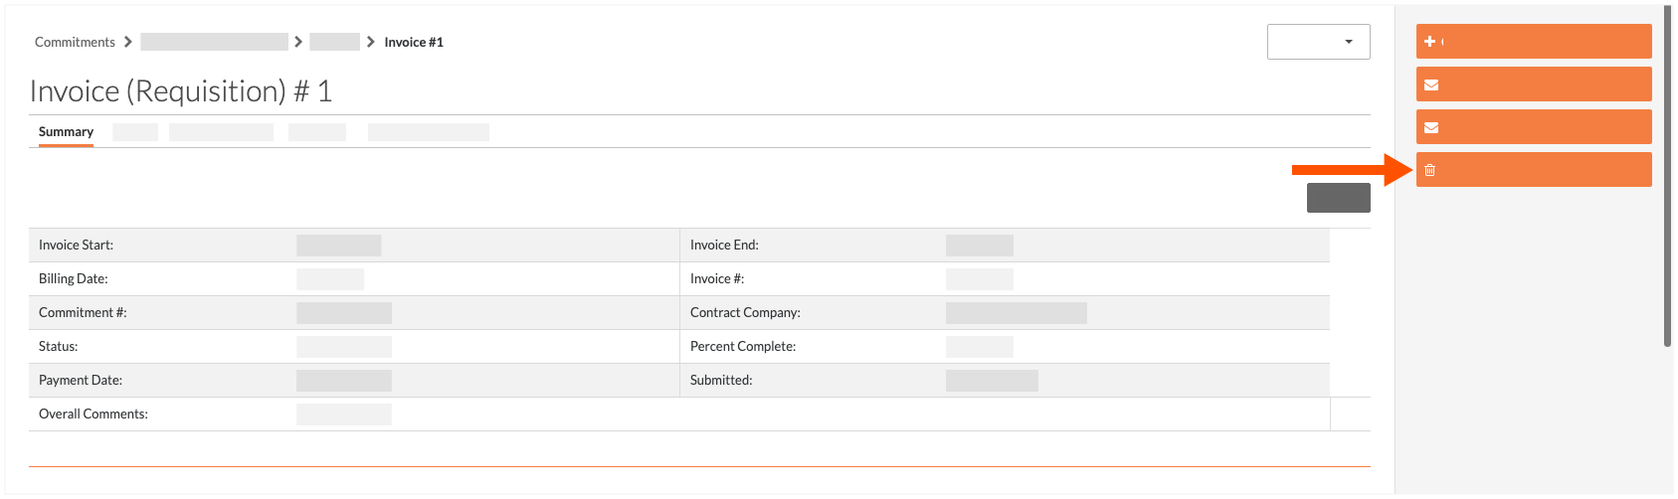Click the trash icon delete button
The width and height of the screenshot is (1678, 499).
pos(1533,170)
